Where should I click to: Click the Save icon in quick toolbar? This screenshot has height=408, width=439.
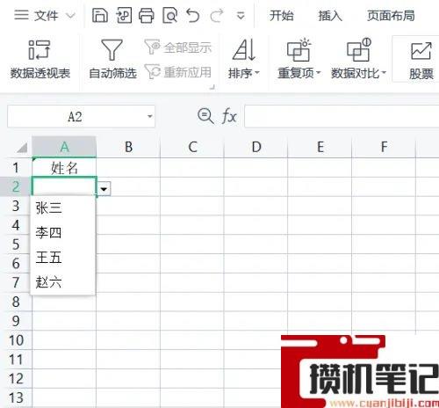tap(100, 15)
